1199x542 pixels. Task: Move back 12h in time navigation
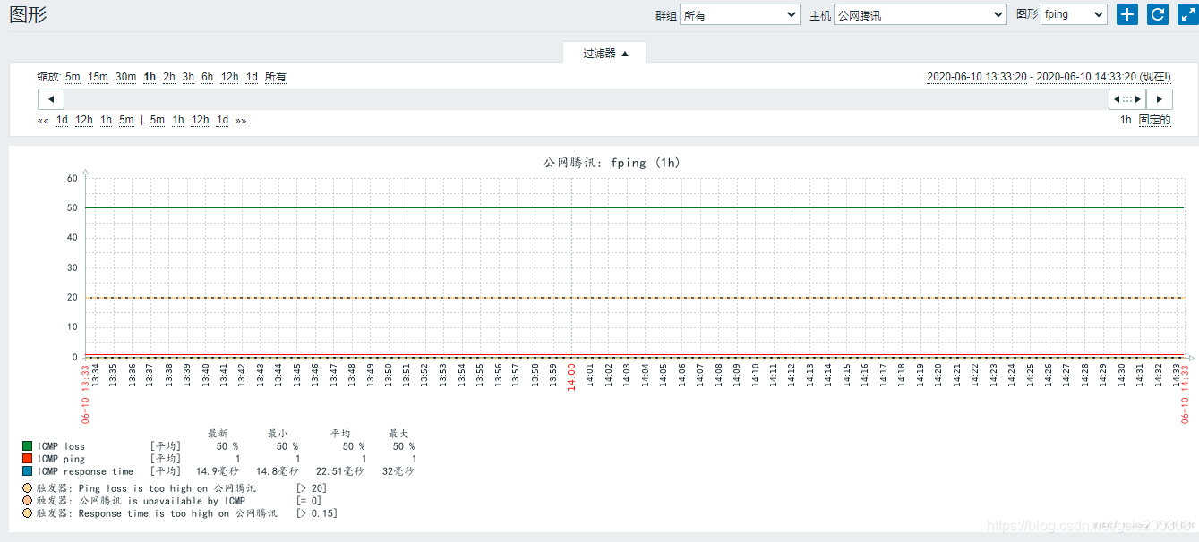click(84, 120)
